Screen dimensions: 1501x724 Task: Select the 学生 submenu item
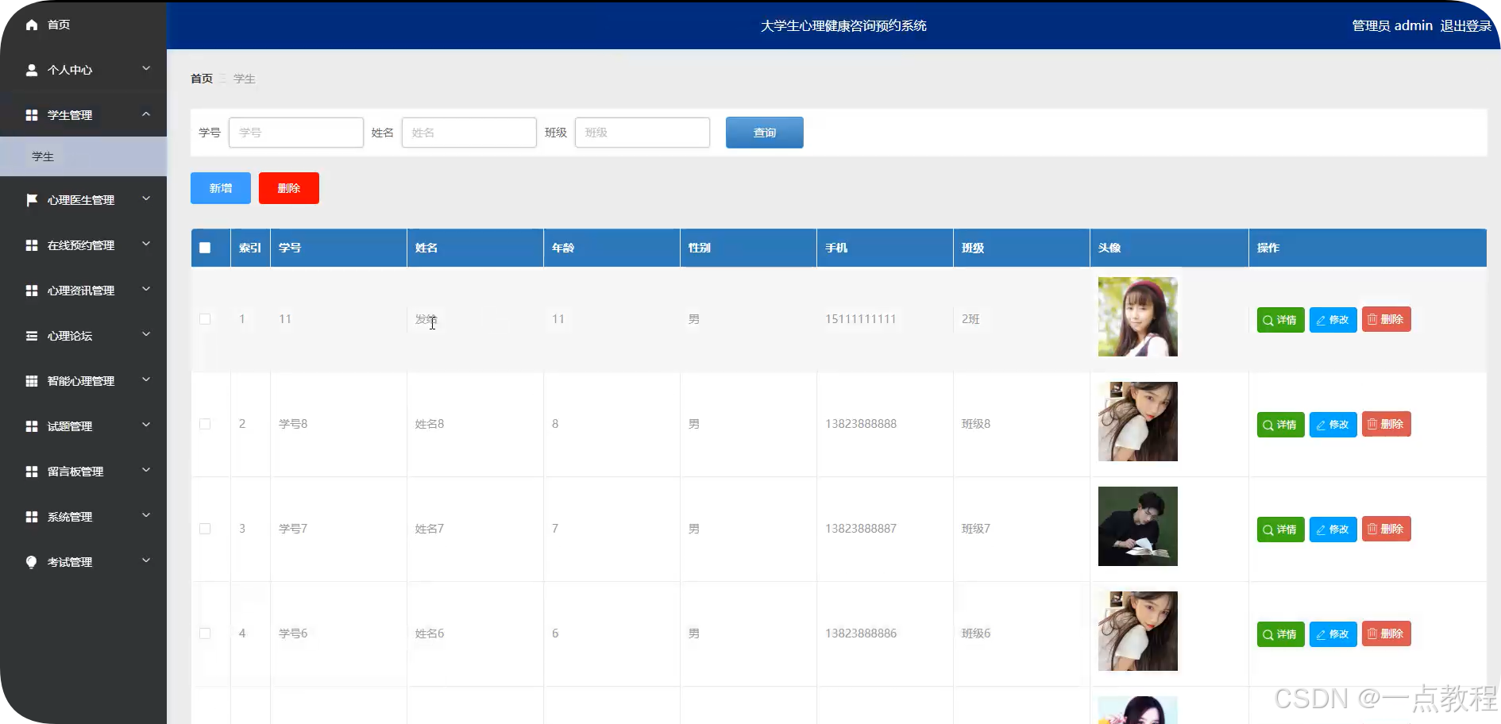tap(83, 156)
